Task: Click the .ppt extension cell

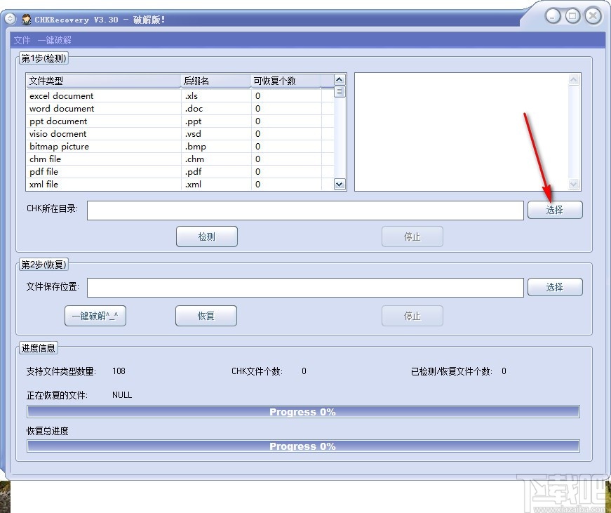Action: 216,121
